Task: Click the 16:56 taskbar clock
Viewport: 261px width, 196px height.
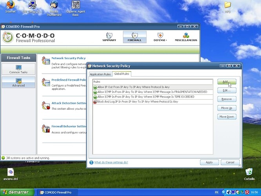Action: click(x=254, y=192)
